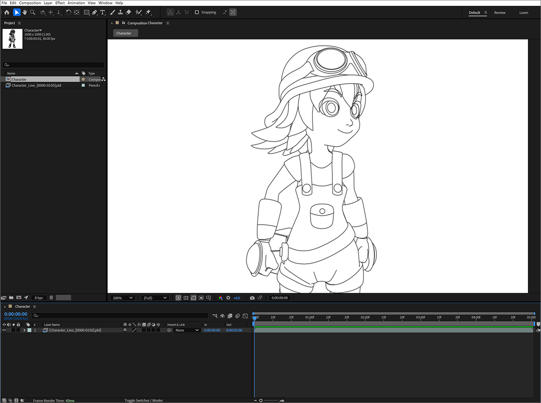The image size is (541, 403).
Task: Click Toggle Switches / Modes
Action: point(144,400)
